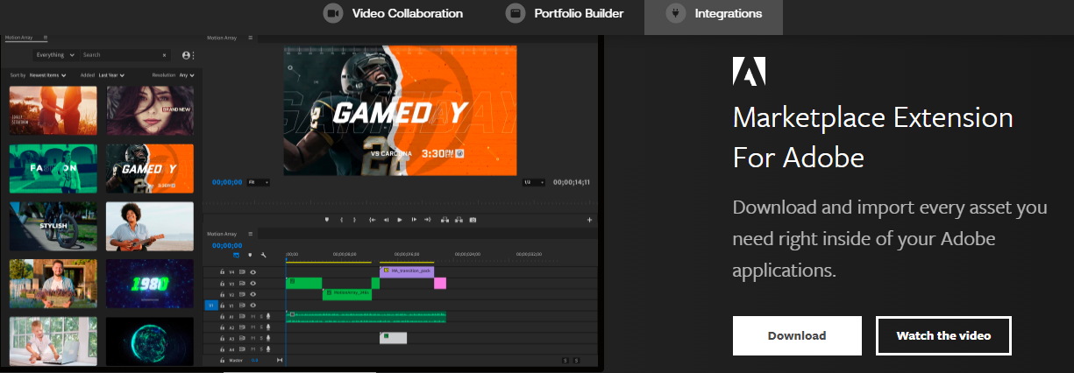Open the Video Collaboration tab
The image size is (1074, 373).
393,14
